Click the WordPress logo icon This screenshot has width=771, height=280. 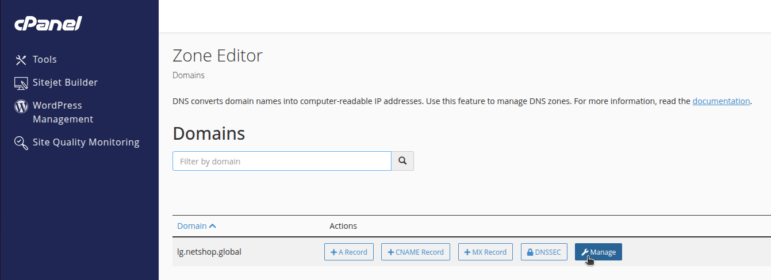[x=21, y=106]
